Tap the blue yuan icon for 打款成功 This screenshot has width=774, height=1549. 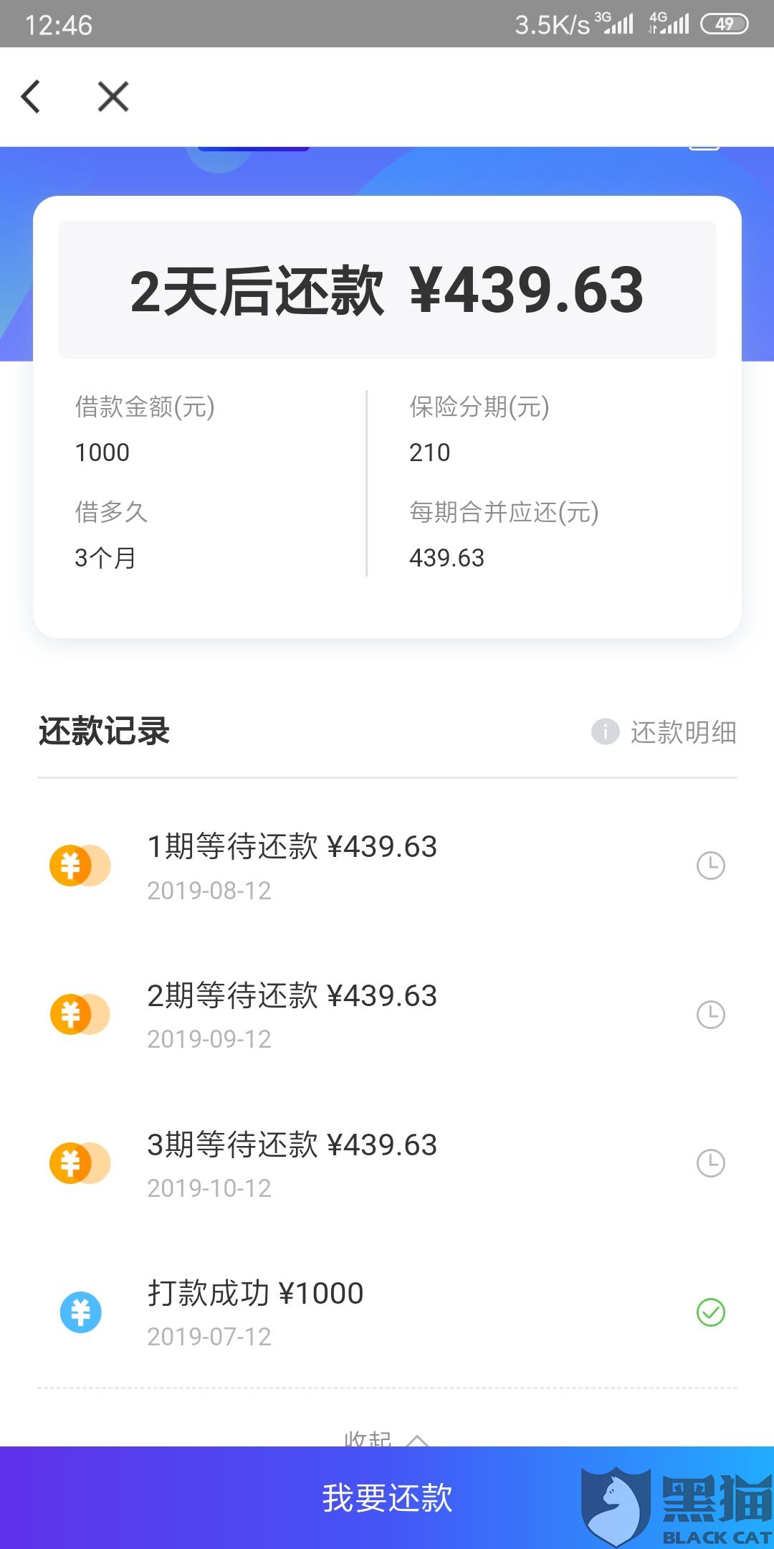(80, 1312)
